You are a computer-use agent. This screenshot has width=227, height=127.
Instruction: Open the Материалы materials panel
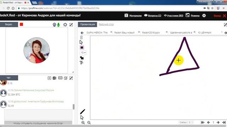pyautogui.click(x=133, y=16)
